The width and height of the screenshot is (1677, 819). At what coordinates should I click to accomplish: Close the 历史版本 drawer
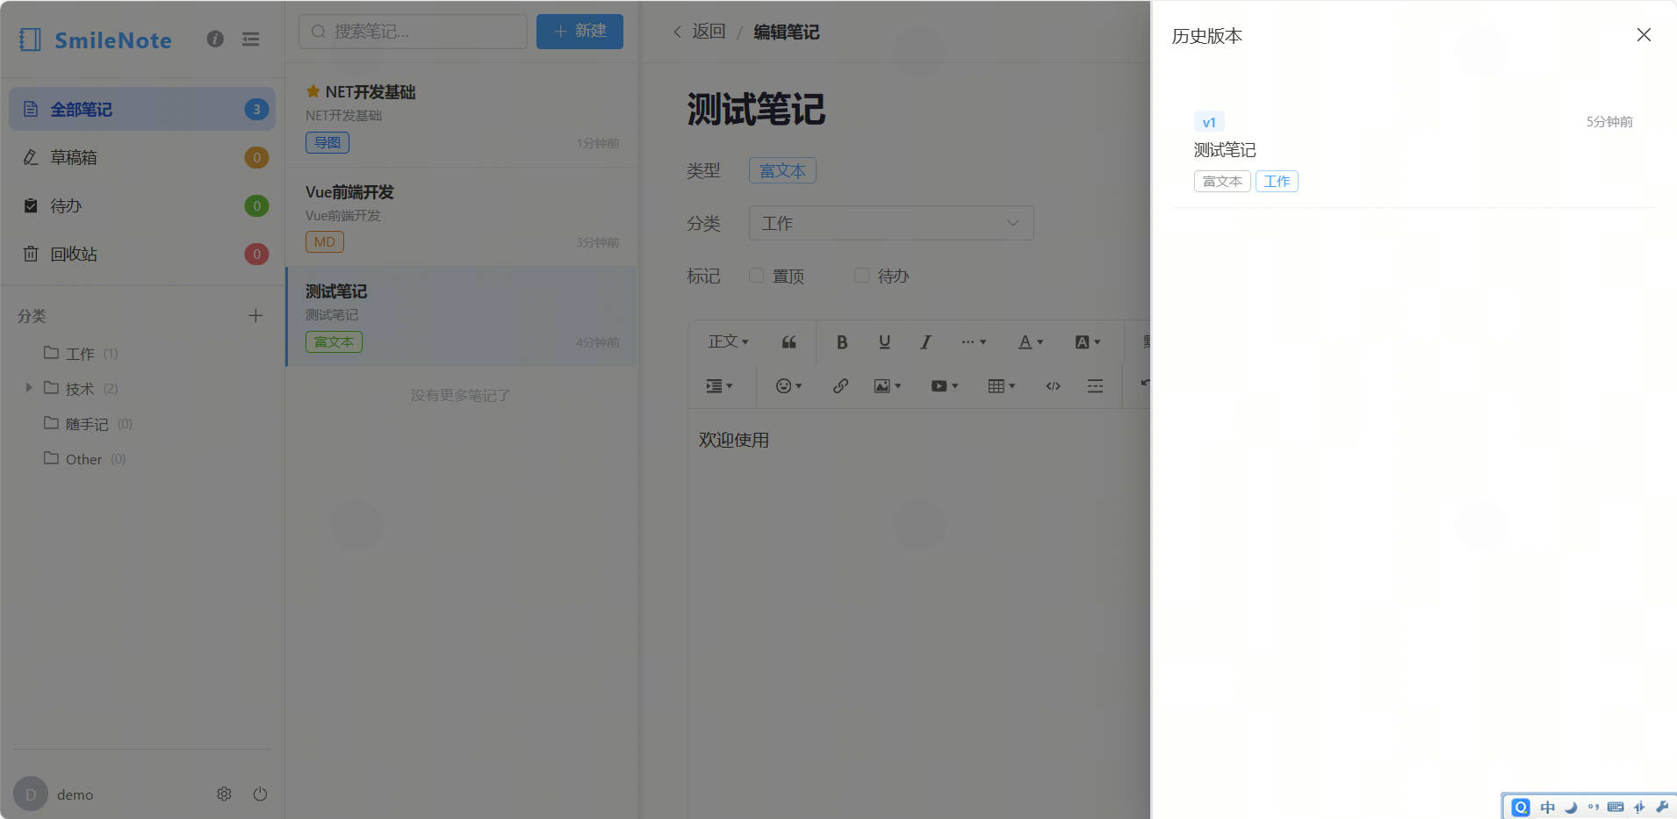[x=1644, y=35]
